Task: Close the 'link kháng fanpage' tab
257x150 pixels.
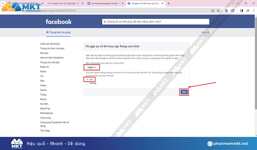Action: [x=123, y=3]
